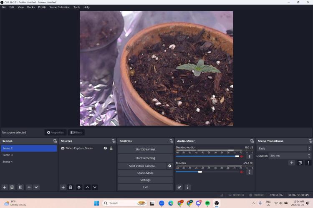Add a new scene with plus icon
Image resolution: width=313 pixels, height=208 pixels.
[x=5, y=187]
